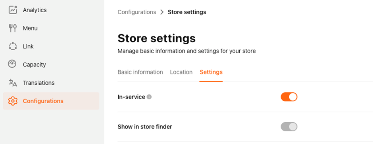Turn off the In-service toggle
This screenshot has width=373, height=144.
click(x=289, y=97)
